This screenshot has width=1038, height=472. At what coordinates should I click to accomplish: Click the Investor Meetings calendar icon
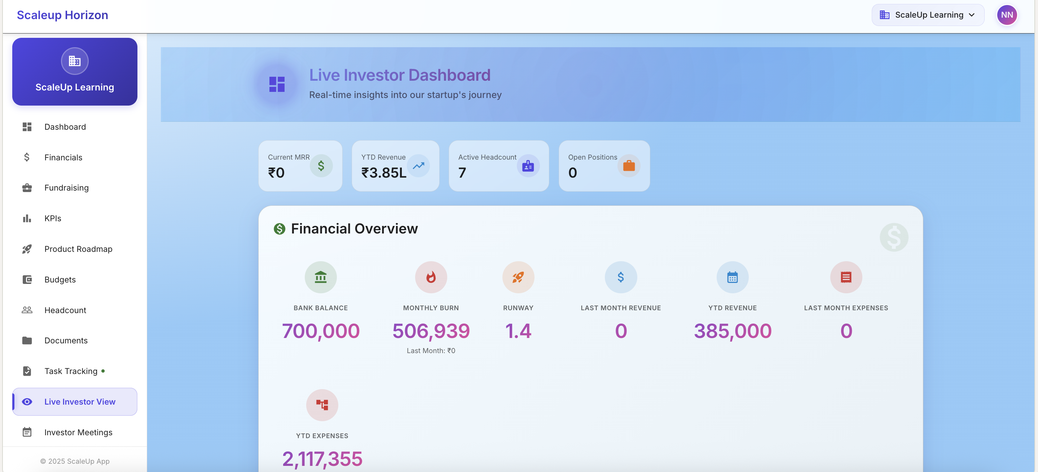27,432
